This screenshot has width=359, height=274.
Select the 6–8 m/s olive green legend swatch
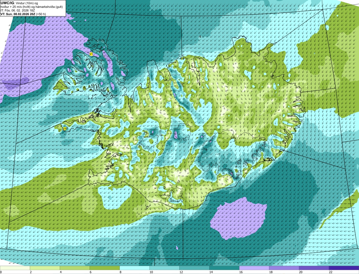point(105,268)
